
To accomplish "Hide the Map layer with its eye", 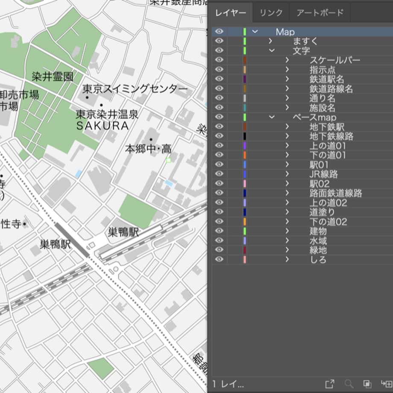I will [x=219, y=32].
